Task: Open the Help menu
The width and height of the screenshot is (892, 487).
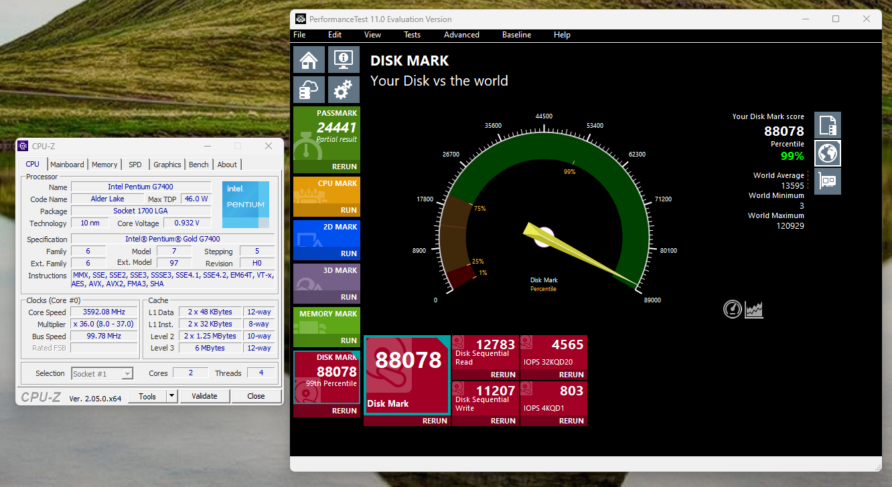Action: click(562, 35)
